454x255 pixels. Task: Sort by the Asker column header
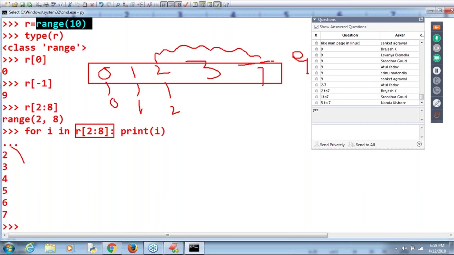400,35
